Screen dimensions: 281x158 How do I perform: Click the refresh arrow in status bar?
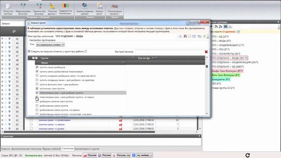click(248, 155)
